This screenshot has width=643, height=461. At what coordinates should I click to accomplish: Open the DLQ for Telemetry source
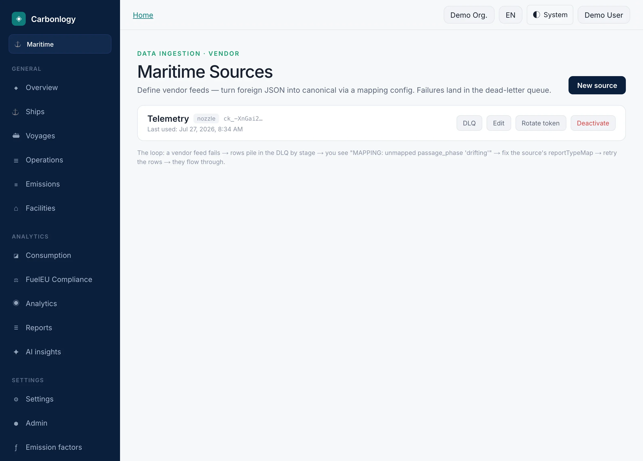tap(469, 123)
